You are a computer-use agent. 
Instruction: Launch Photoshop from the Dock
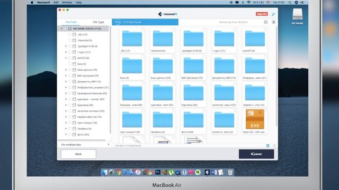coord(158,173)
